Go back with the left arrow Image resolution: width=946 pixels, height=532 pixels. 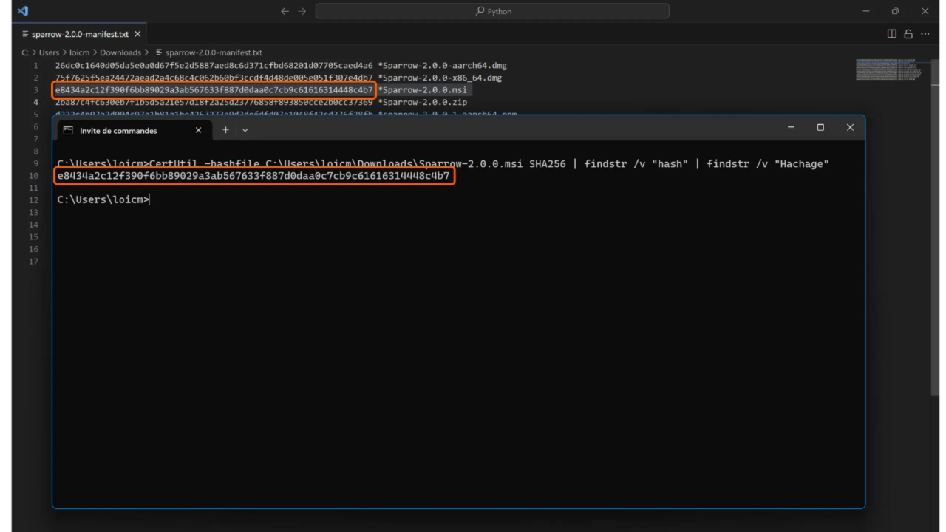pyautogui.click(x=285, y=11)
